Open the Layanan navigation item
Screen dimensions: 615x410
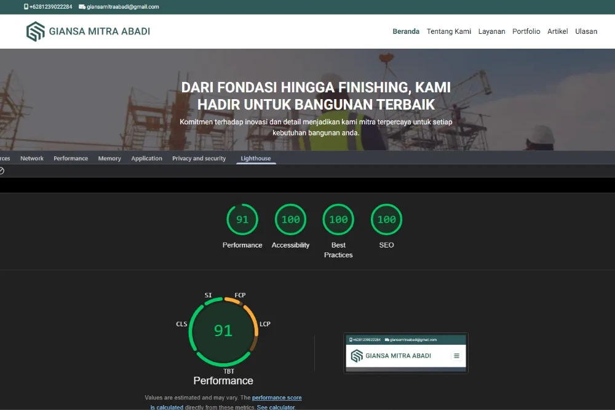491,31
